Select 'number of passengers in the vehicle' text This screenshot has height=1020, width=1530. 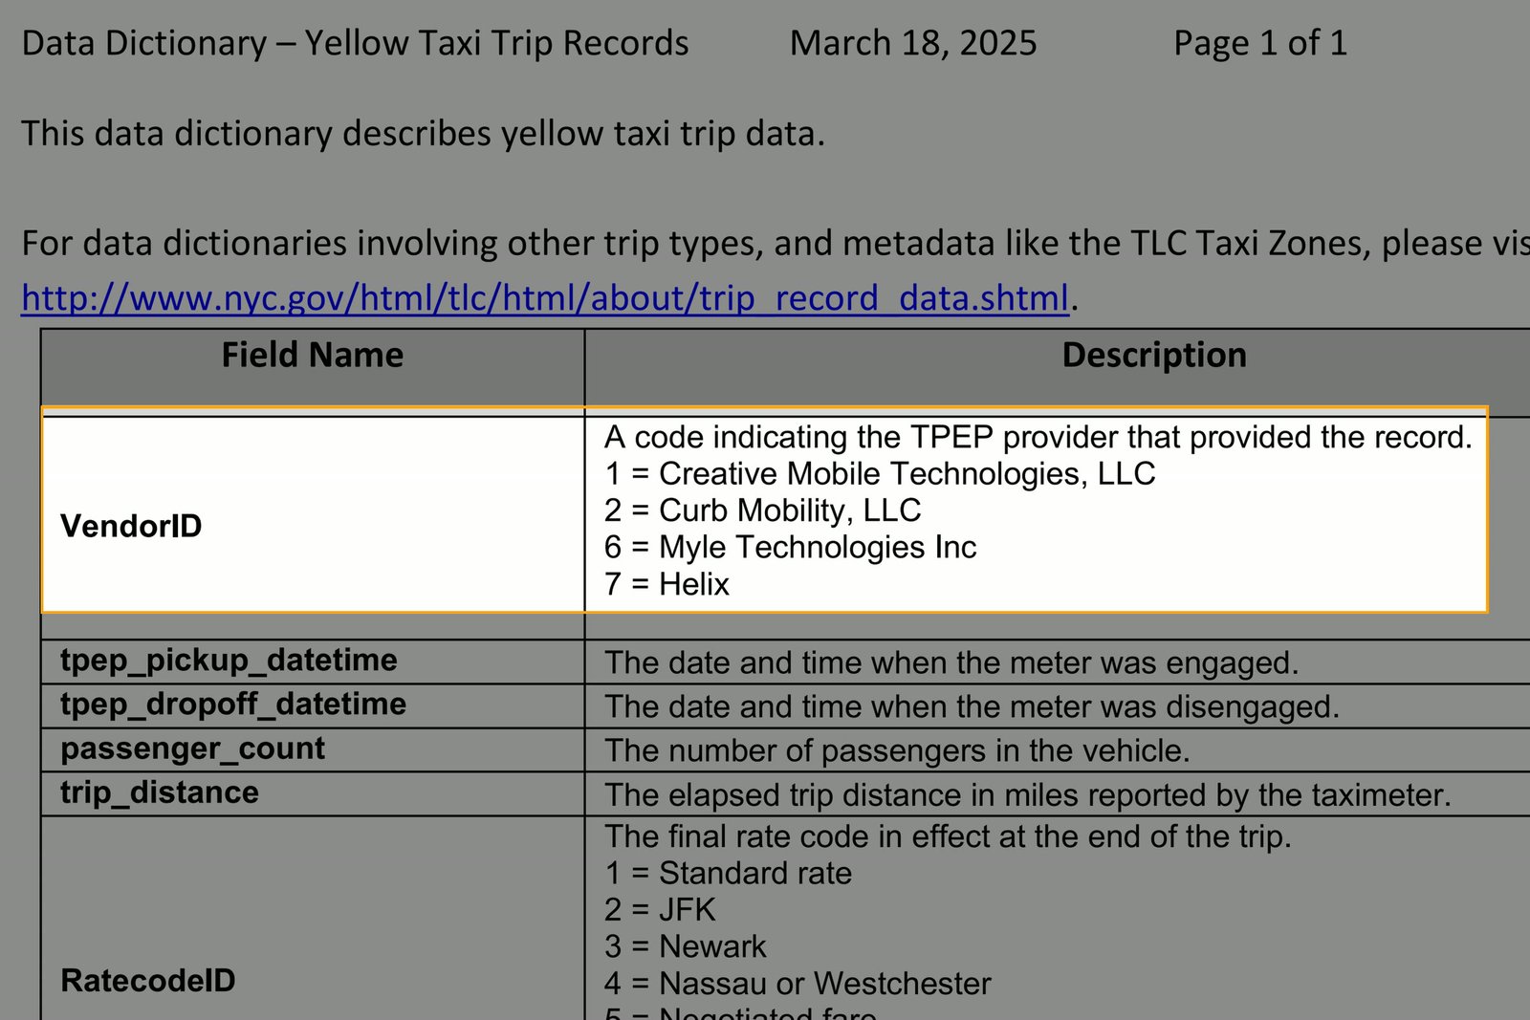tap(897, 750)
